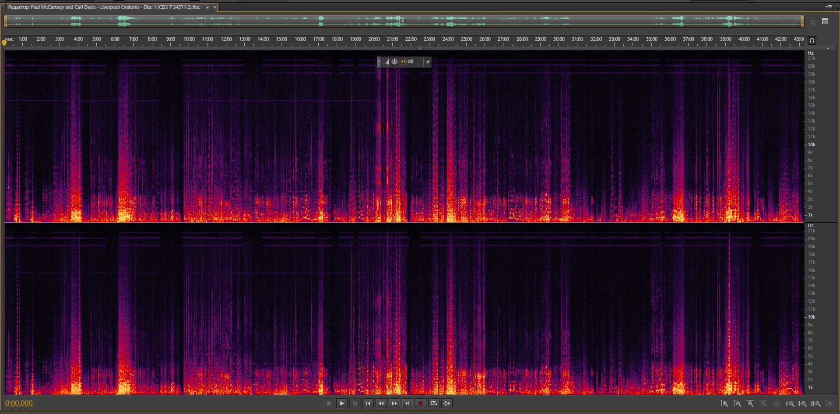The width and height of the screenshot is (840, 414).
Task: Open the editor panel options menu
Action: [829, 7]
